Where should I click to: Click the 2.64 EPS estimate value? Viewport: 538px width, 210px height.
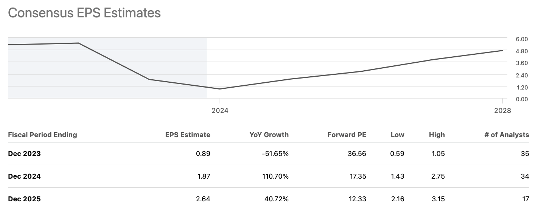click(x=204, y=199)
